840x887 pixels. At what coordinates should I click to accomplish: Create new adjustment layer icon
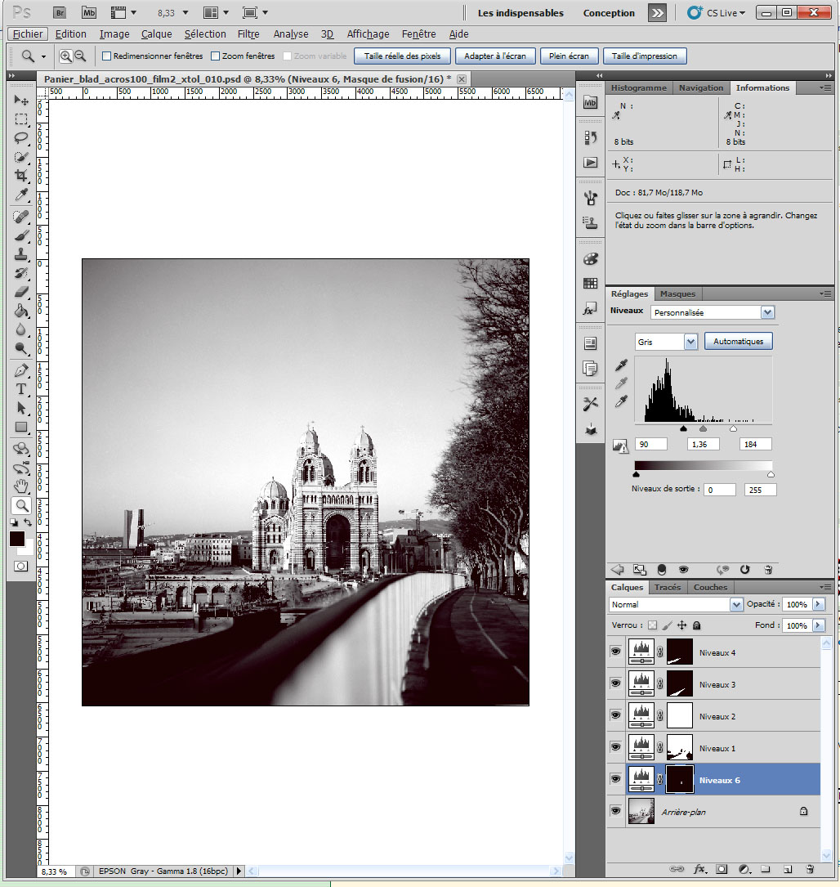(744, 869)
